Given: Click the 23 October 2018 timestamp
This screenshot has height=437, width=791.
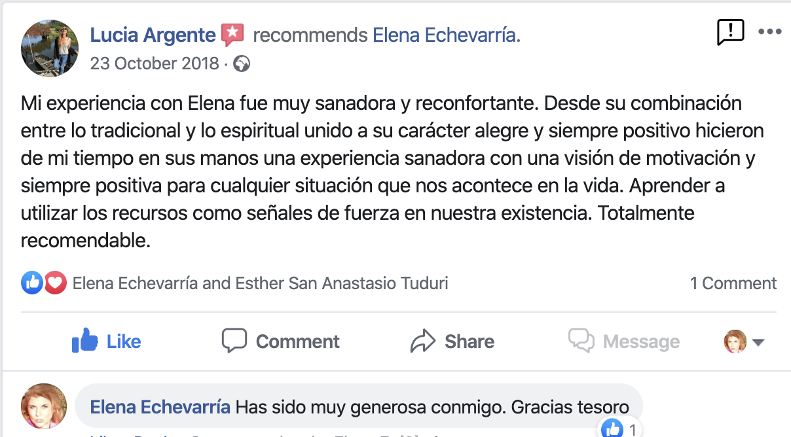Looking at the screenshot, I should 155,63.
